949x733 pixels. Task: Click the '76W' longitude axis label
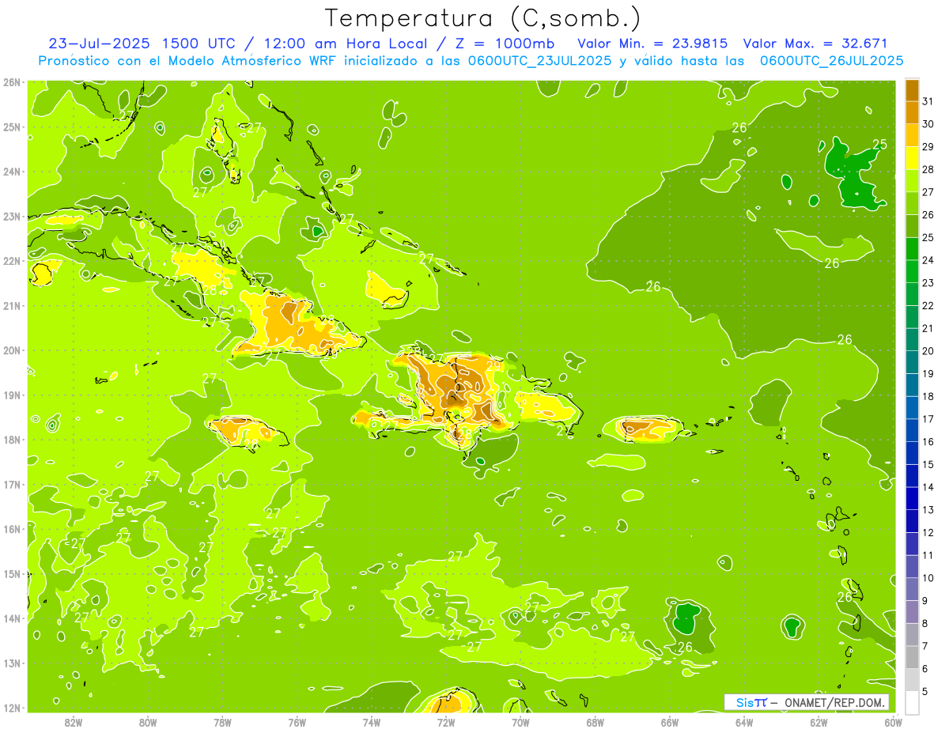click(297, 722)
